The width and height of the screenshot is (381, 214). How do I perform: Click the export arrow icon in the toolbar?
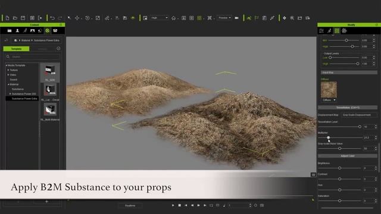40,18
